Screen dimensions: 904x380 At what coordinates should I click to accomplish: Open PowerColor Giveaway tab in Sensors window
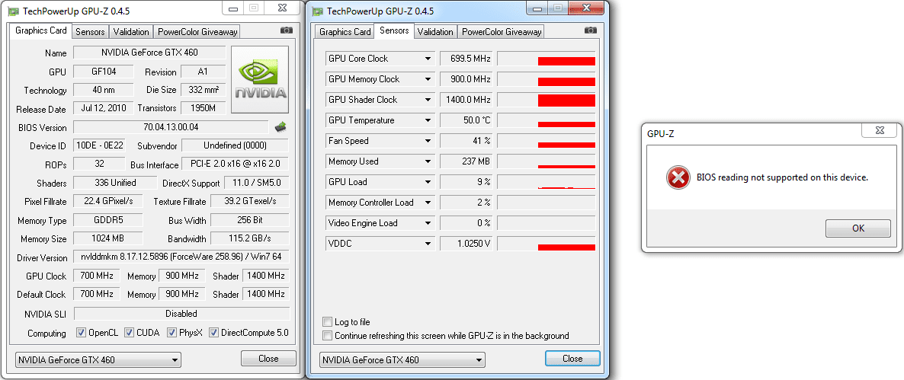pyautogui.click(x=501, y=32)
